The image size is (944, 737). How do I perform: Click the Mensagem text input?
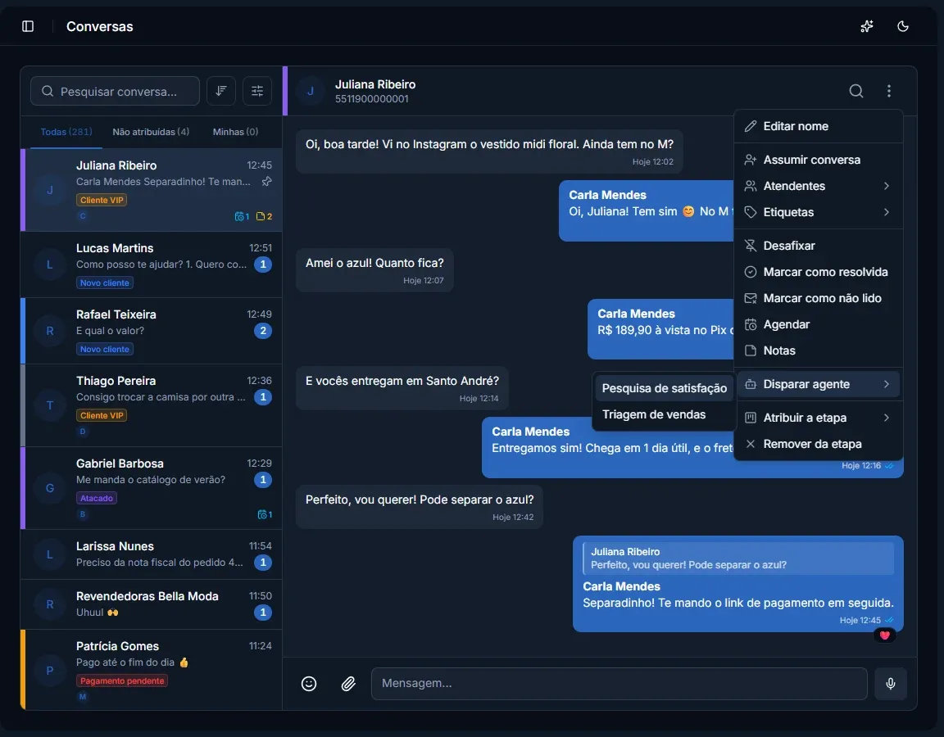619,684
